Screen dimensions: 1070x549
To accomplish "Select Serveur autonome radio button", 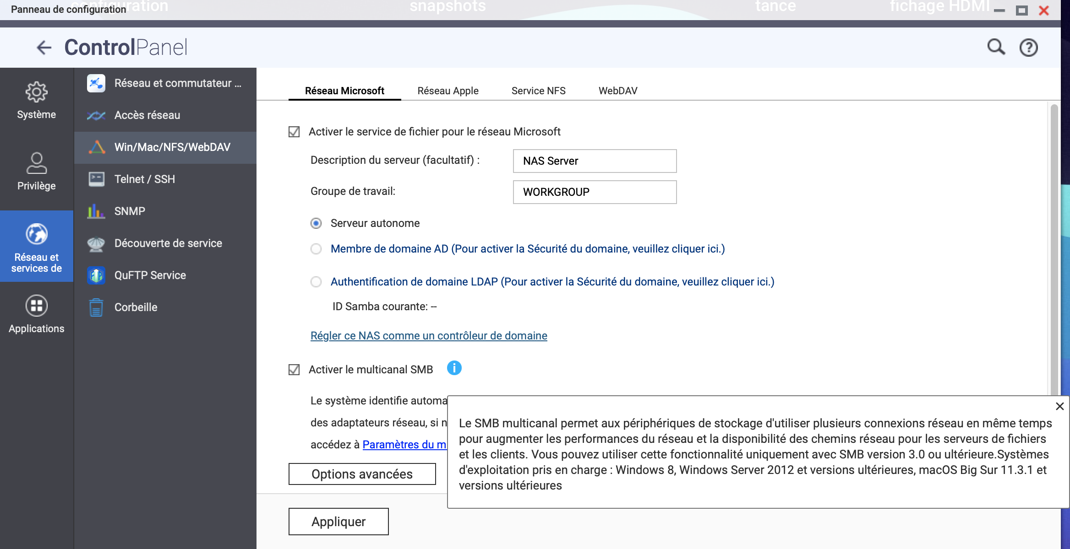I will tap(316, 223).
